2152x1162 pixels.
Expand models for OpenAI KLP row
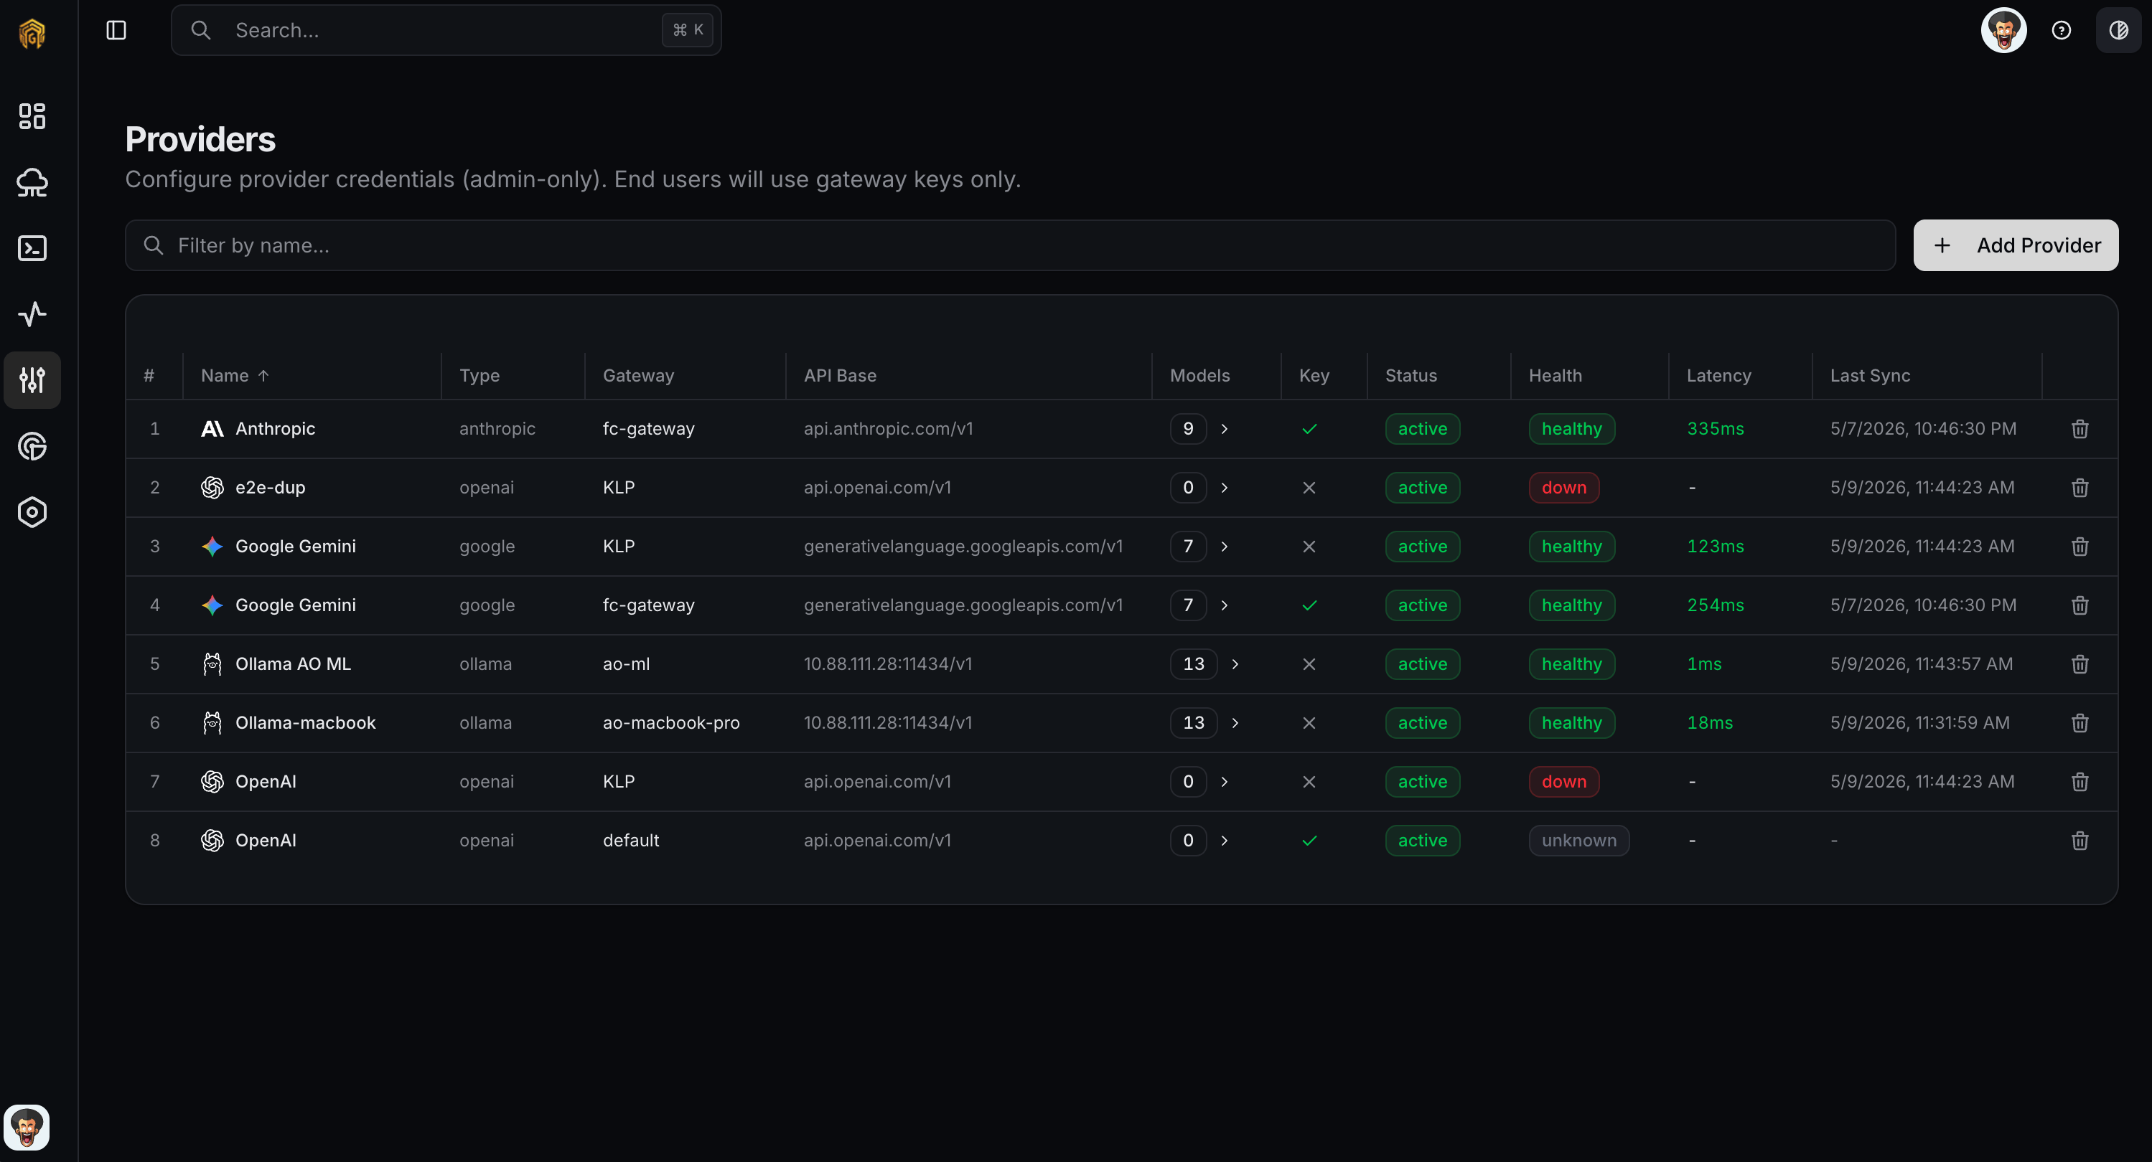coord(1224,782)
